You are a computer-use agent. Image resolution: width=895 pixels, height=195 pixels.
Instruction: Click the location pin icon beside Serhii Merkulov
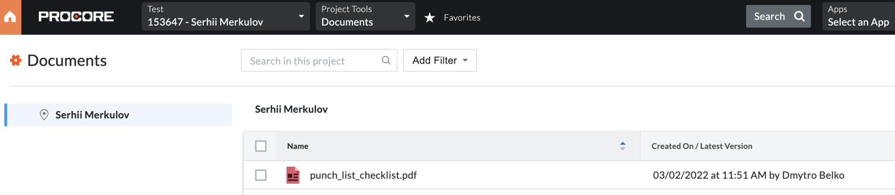point(44,115)
